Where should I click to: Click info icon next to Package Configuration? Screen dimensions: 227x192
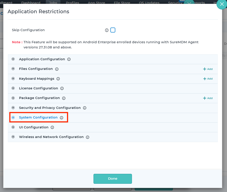(64, 98)
